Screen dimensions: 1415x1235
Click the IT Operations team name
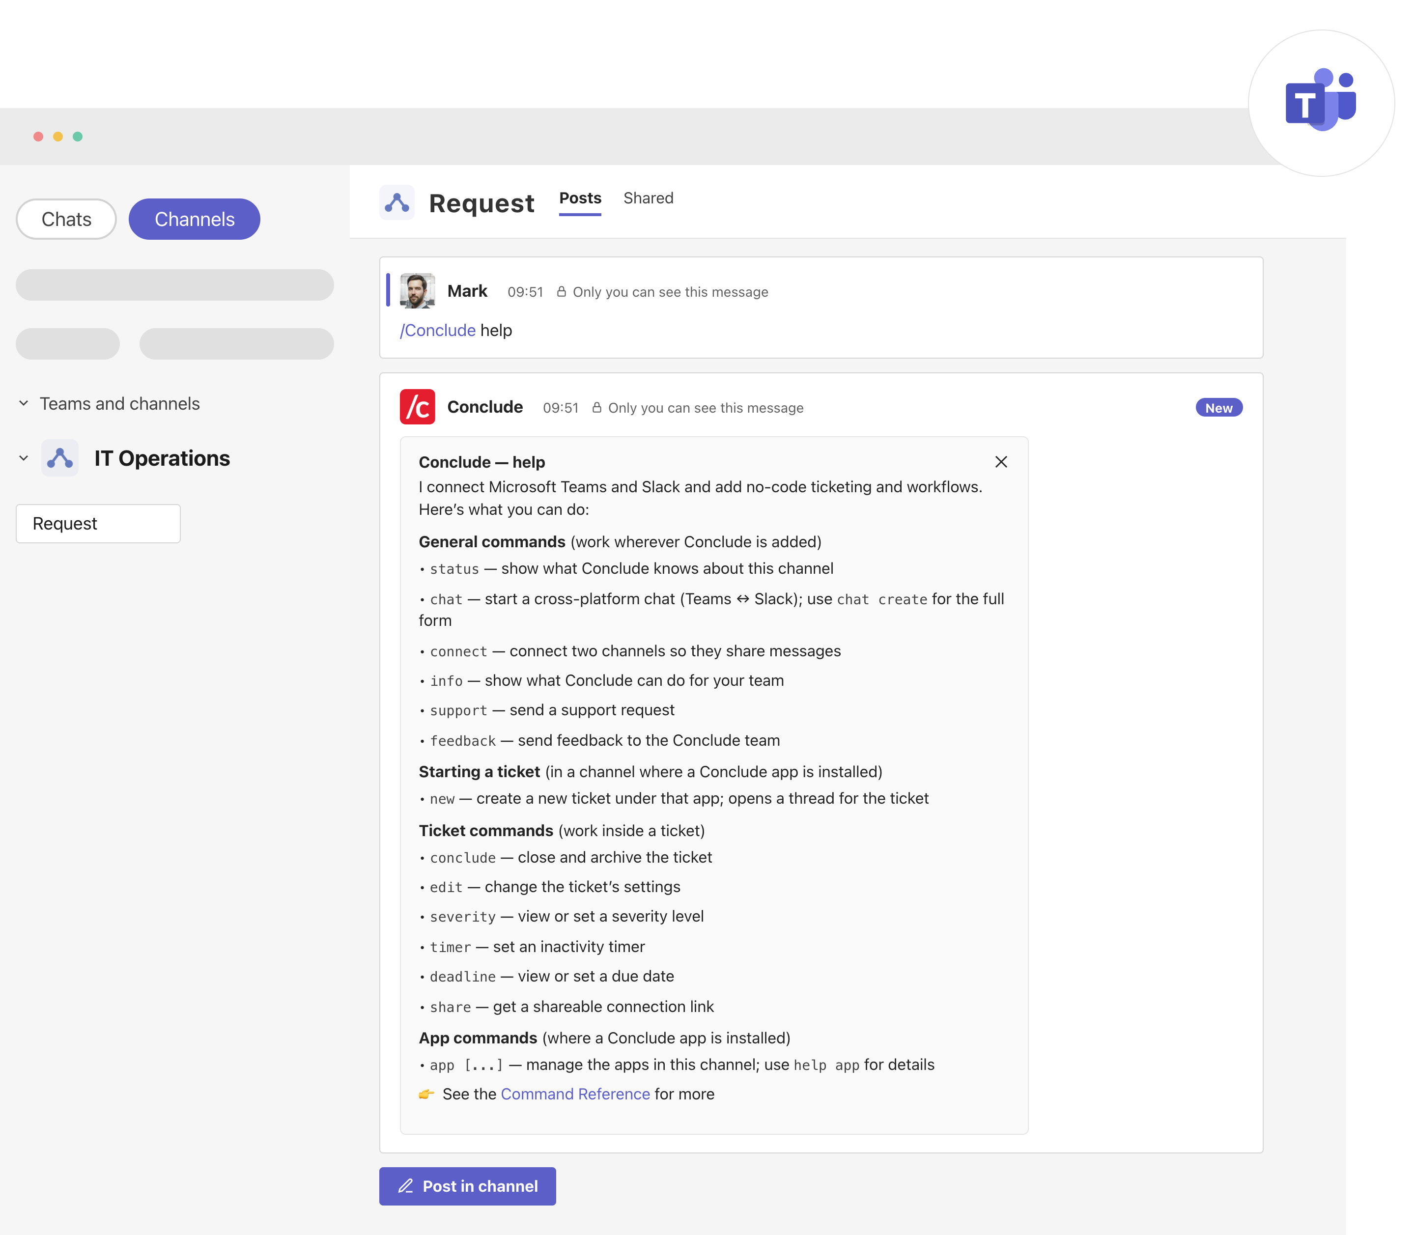(x=162, y=458)
